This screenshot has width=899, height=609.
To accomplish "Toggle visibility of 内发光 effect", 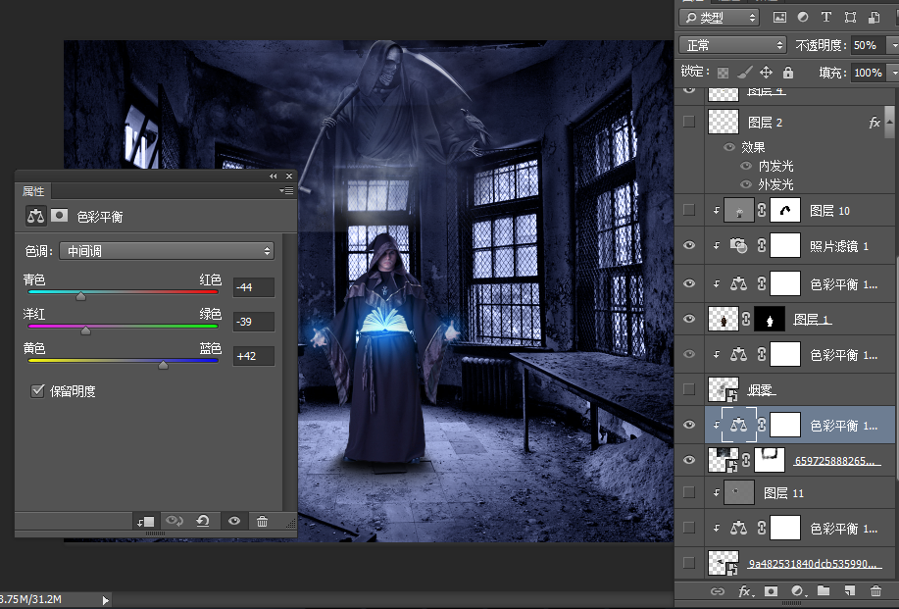I will [x=746, y=166].
